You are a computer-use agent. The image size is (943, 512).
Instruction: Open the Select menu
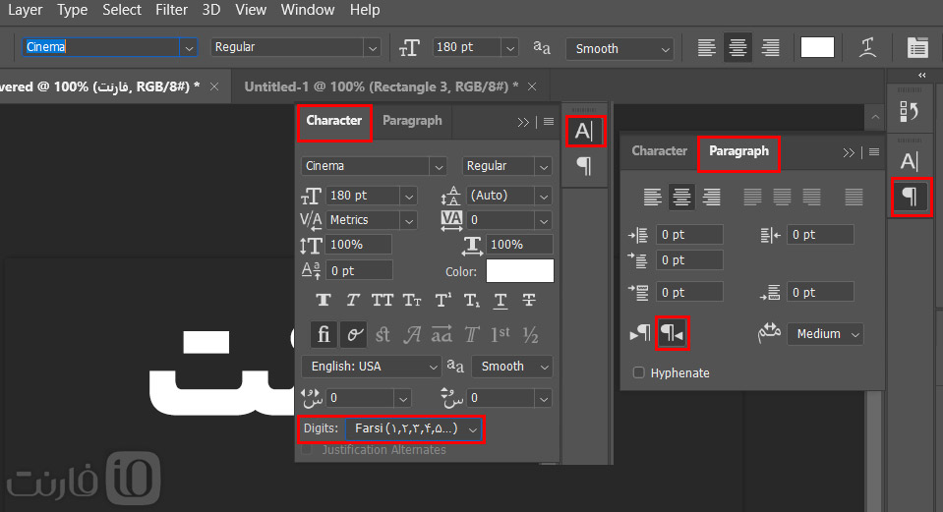[122, 10]
